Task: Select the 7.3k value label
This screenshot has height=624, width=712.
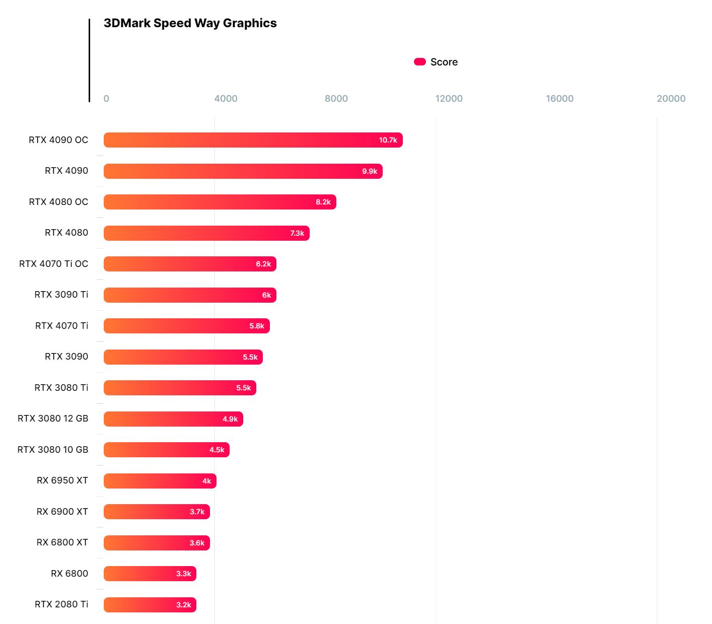Action: 297,233
